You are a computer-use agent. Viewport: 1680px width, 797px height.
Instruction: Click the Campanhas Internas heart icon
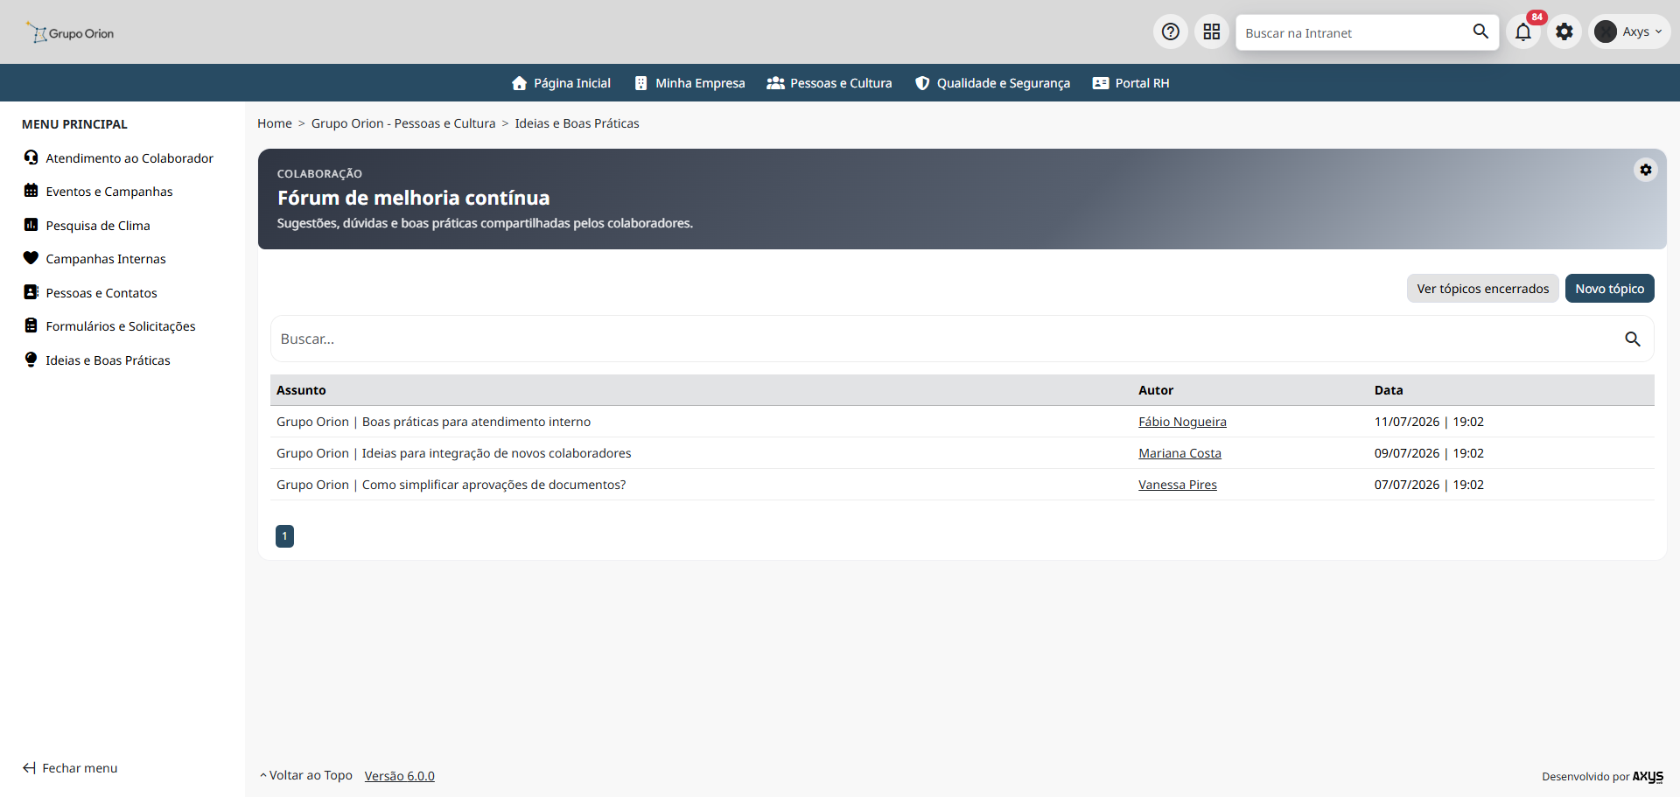[31, 258]
